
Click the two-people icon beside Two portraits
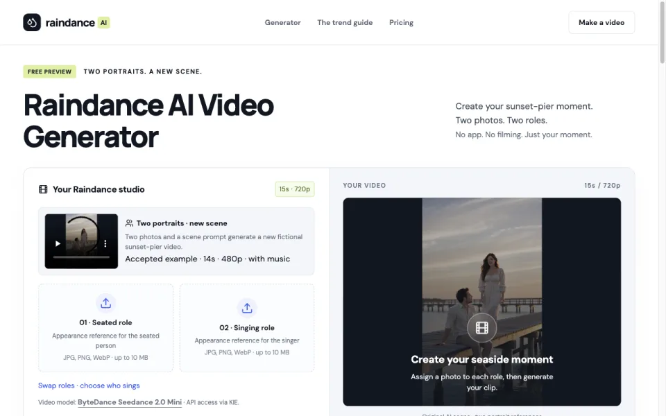(x=129, y=223)
